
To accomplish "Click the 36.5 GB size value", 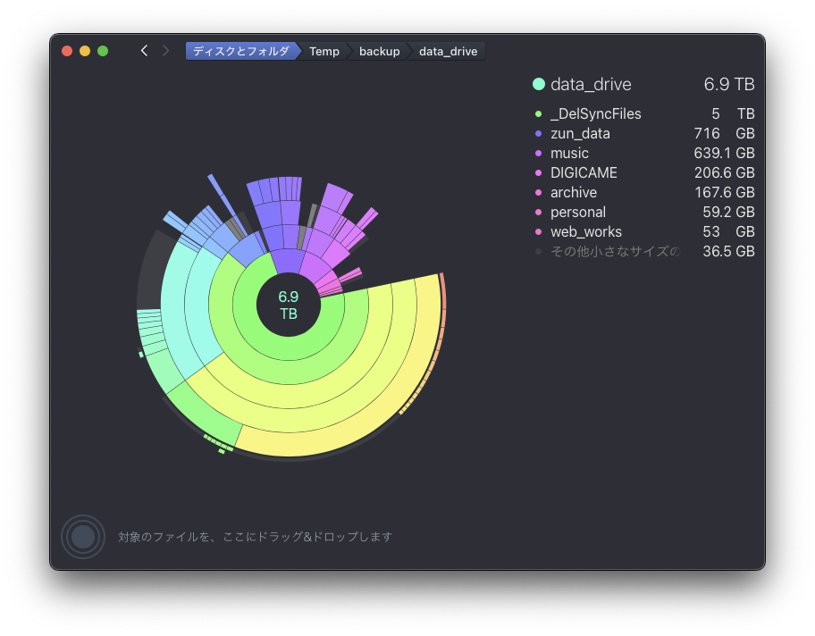I will (x=728, y=252).
